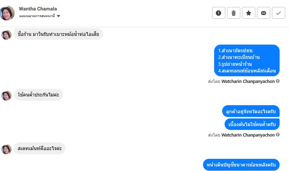Screen dimensions: 289x171
Task: Click avatar beside ใช้คนค้ำประกันไม่ค่ะ message
Action: 7,95
